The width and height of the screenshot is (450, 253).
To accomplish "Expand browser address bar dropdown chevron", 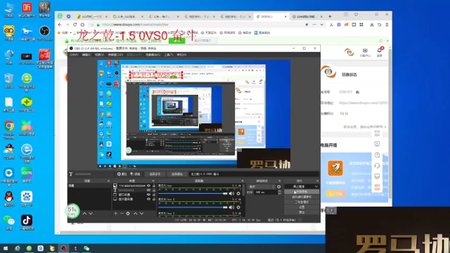I will [x=322, y=25].
